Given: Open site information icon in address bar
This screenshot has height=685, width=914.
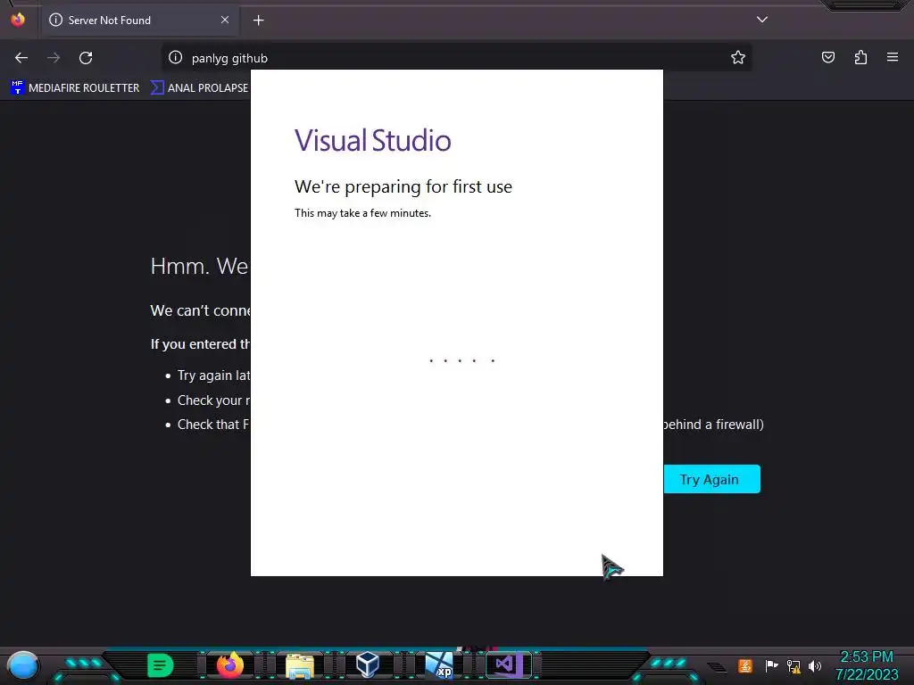Looking at the screenshot, I should (176, 57).
